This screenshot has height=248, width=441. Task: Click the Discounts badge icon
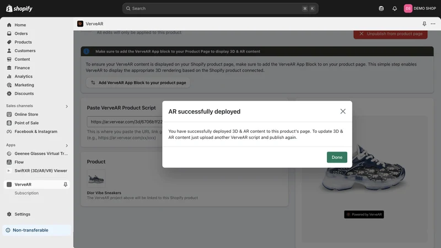click(9, 93)
